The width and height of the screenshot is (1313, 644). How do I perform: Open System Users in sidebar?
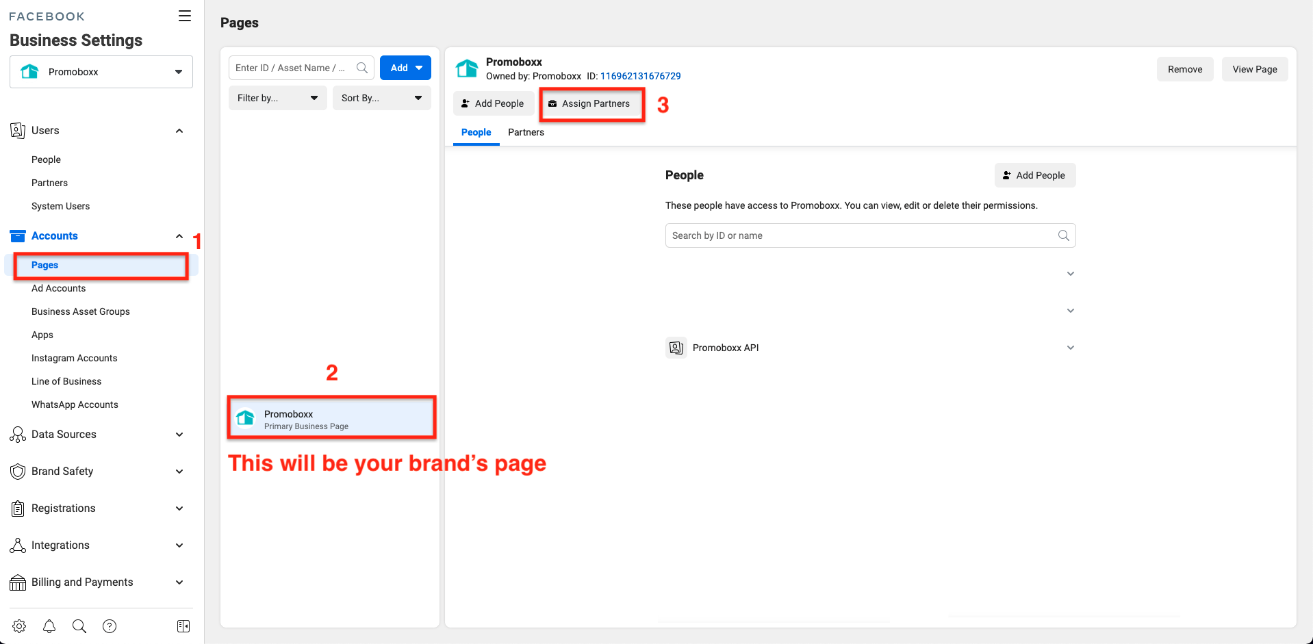click(60, 206)
